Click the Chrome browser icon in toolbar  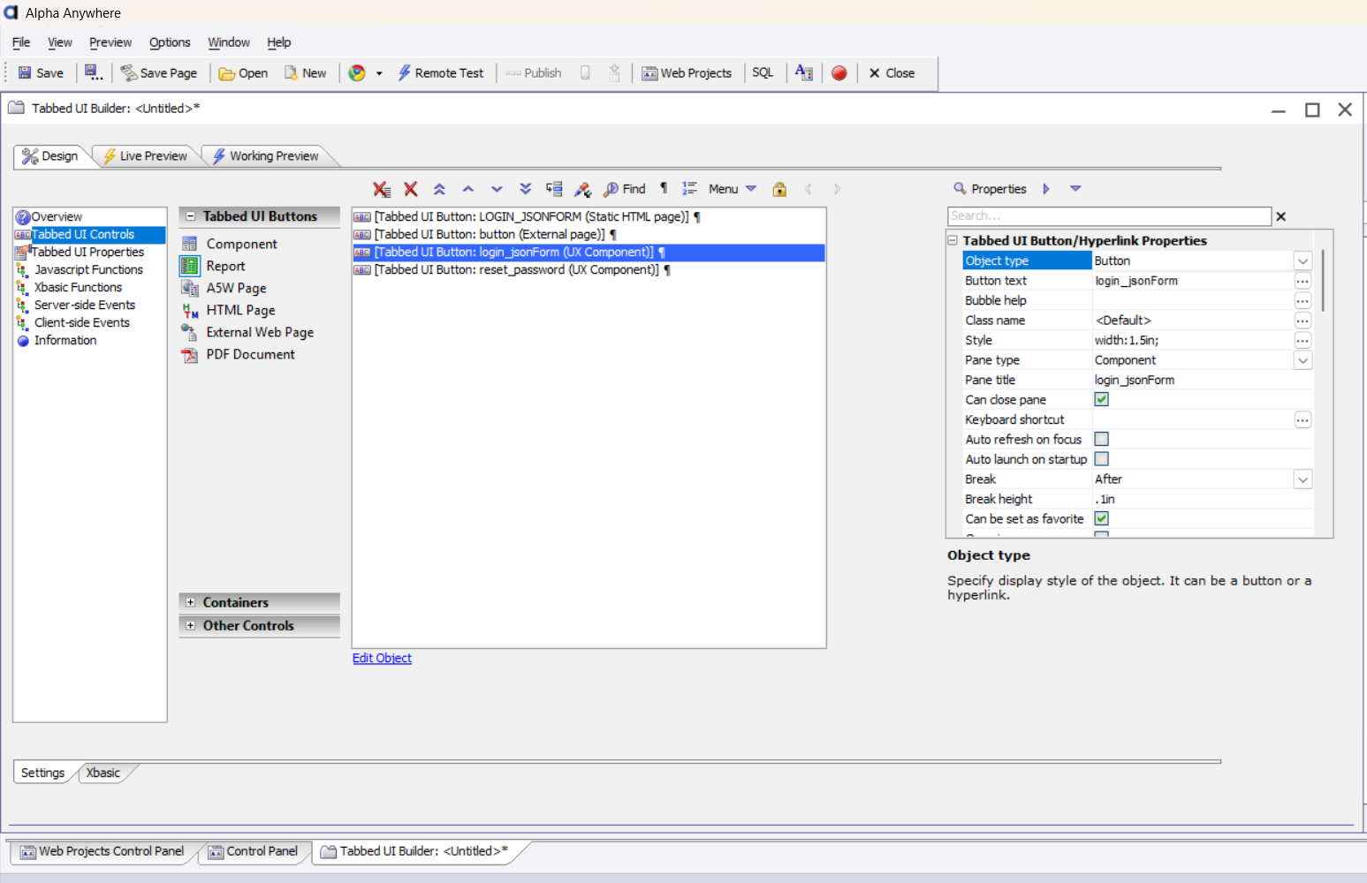coord(357,73)
